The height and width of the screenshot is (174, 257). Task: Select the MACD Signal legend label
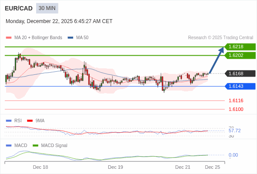pos(54,146)
